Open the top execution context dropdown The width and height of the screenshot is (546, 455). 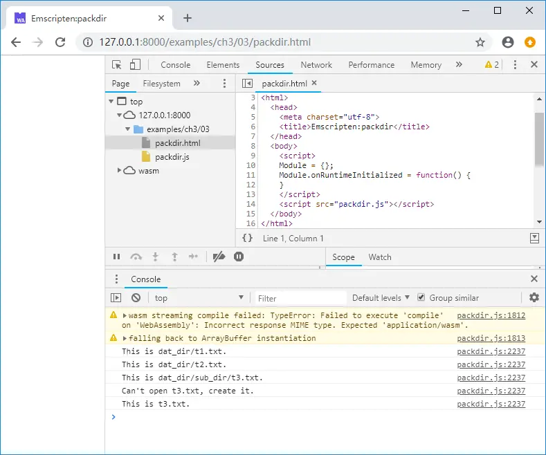(x=199, y=298)
